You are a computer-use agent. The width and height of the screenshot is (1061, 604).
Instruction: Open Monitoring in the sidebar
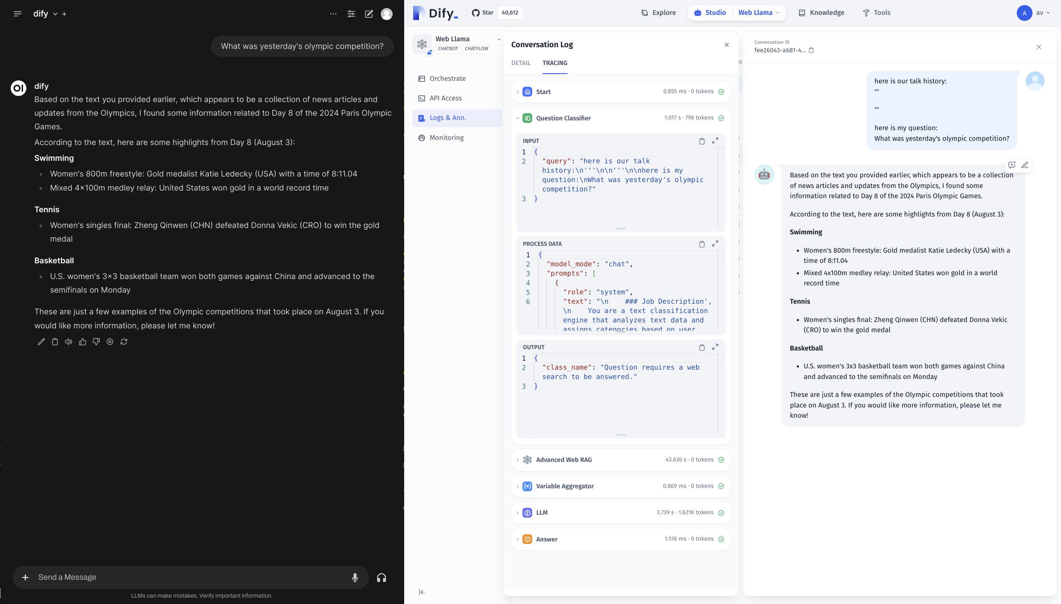click(457, 138)
